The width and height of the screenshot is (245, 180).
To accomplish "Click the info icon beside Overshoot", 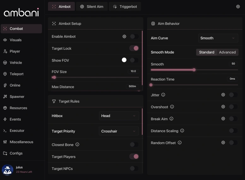I will pos(172,107).
